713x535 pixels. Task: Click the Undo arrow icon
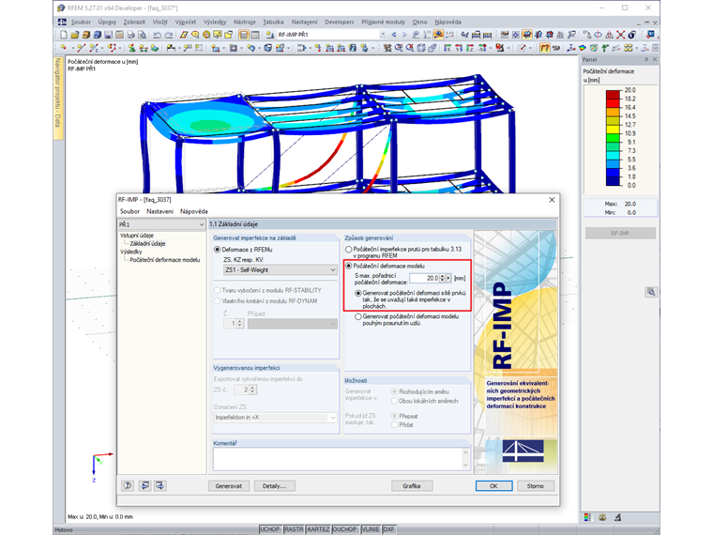(x=157, y=35)
